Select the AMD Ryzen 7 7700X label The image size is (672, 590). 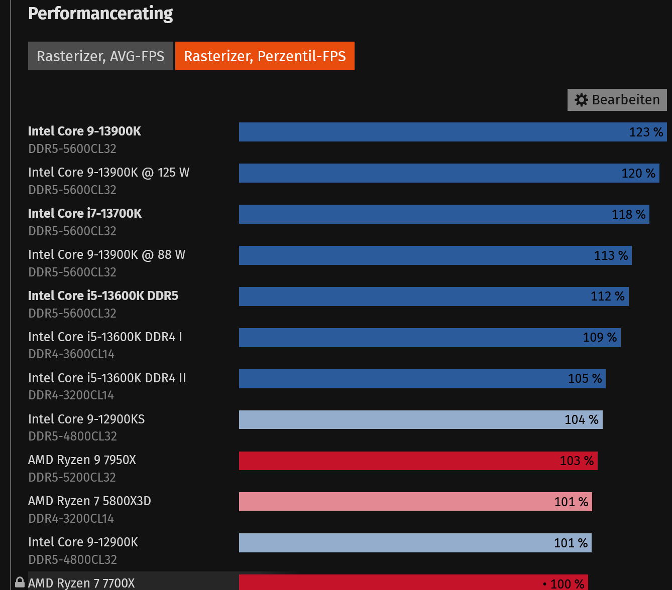[x=81, y=583]
